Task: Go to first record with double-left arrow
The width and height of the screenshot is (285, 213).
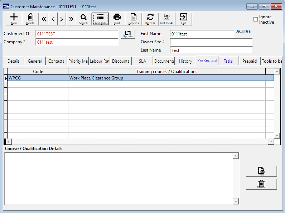Action: (x=44, y=19)
